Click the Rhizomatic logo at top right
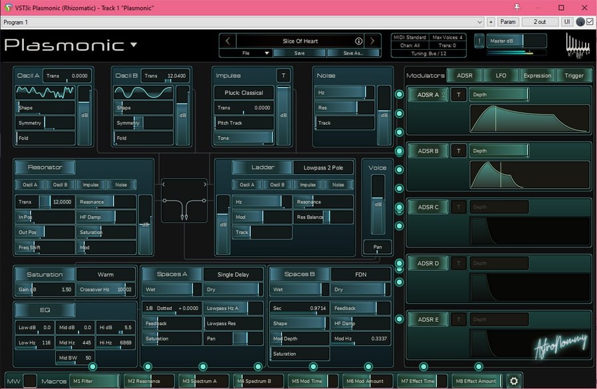The height and width of the screenshot is (389, 597). (x=578, y=46)
